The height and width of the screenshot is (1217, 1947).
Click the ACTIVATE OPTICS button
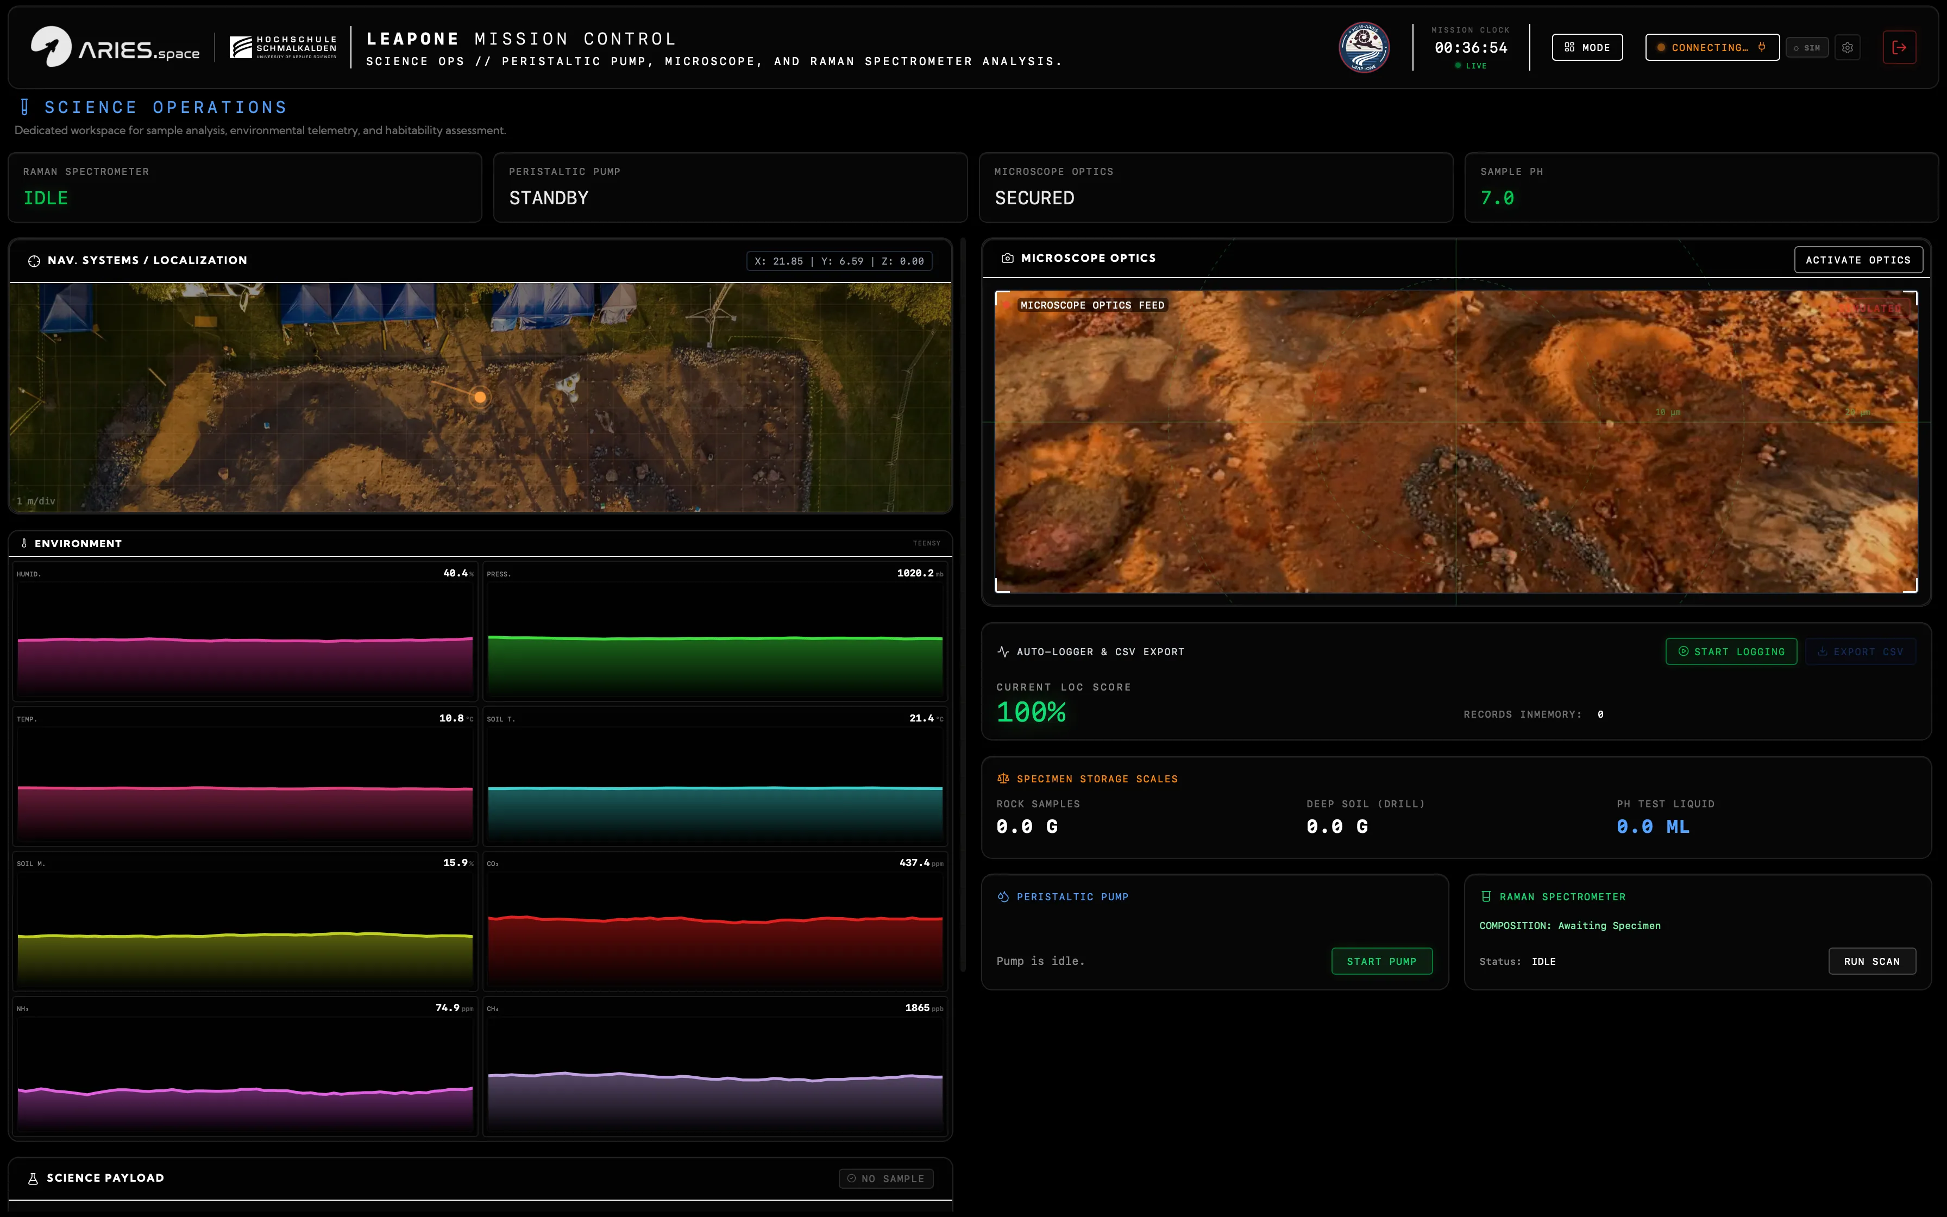1858,260
